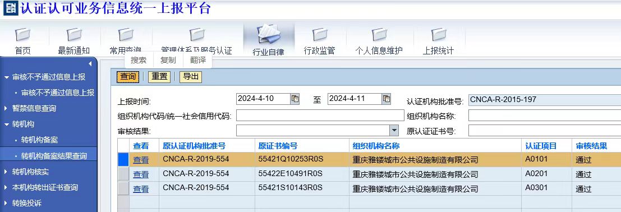The width and height of the screenshot is (621, 212).
Task: Open the 审核结果 dropdown arrow
Action: [x=394, y=130]
